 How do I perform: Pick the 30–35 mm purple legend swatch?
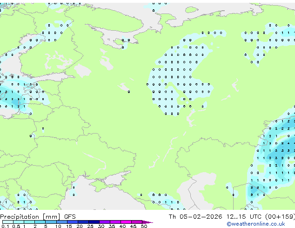coord(105,222)
